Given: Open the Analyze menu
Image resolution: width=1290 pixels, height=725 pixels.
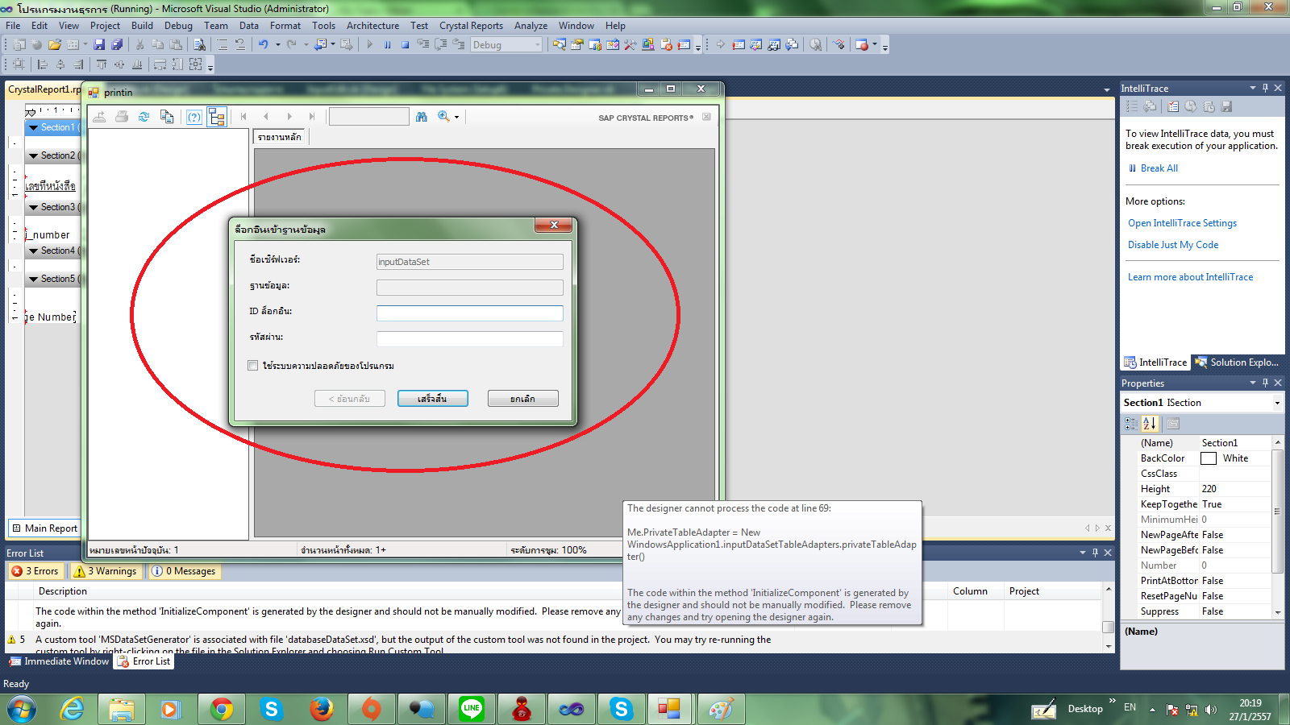Looking at the screenshot, I should tap(531, 26).
